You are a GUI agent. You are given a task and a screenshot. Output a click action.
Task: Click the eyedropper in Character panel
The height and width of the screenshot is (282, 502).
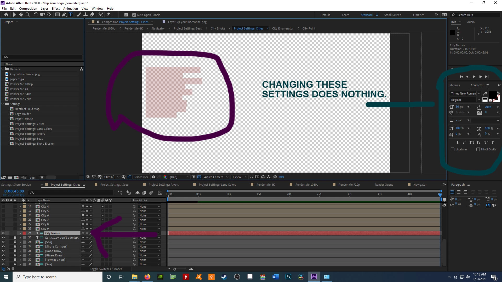(x=485, y=93)
